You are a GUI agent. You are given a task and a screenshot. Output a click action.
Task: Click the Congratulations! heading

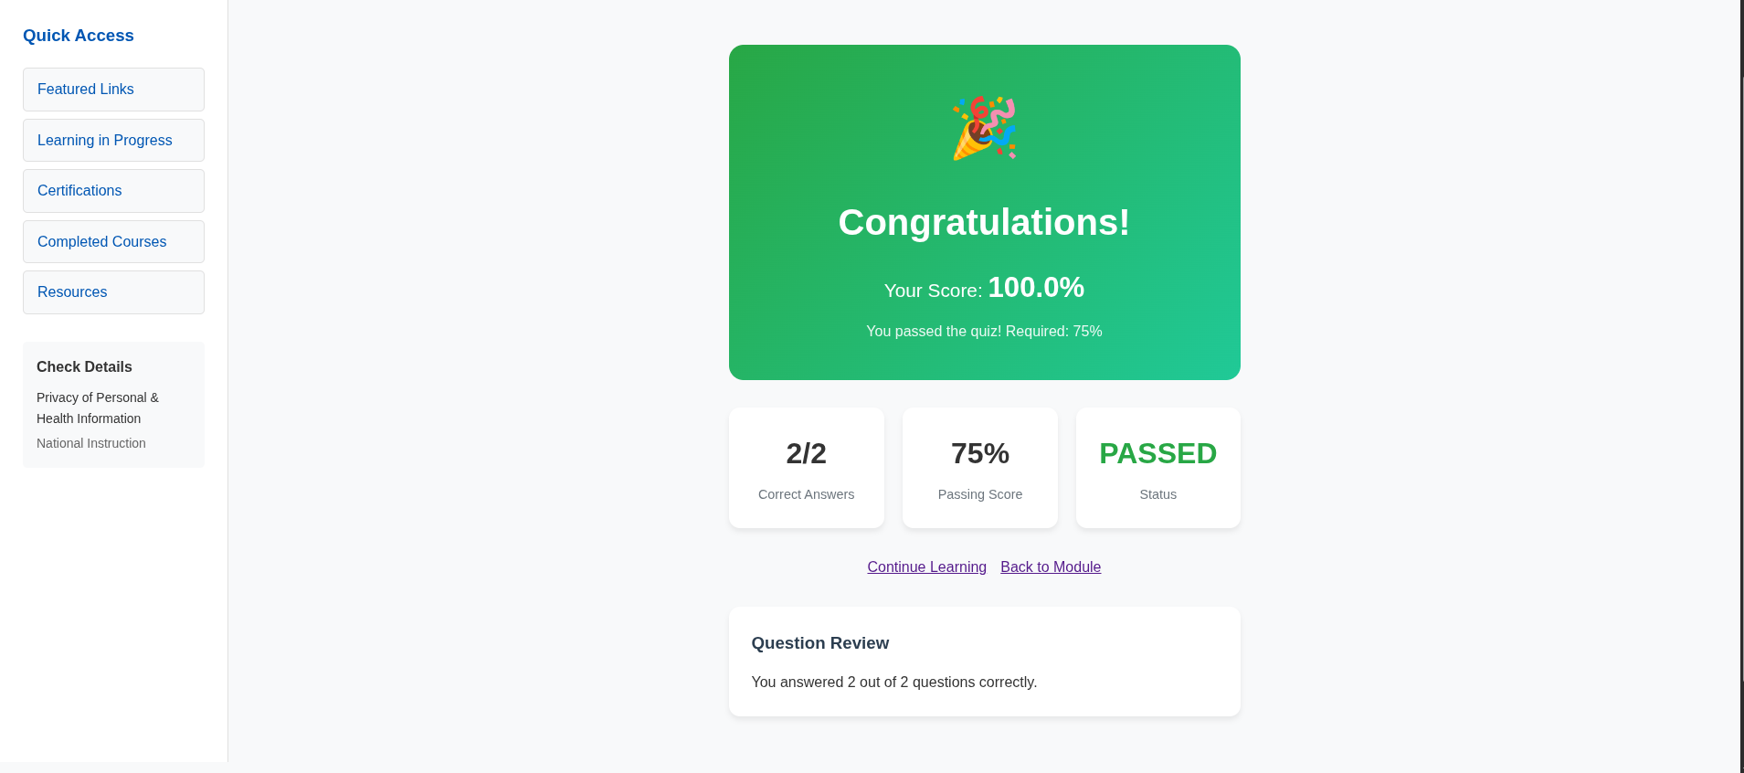(x=984, y=223)
